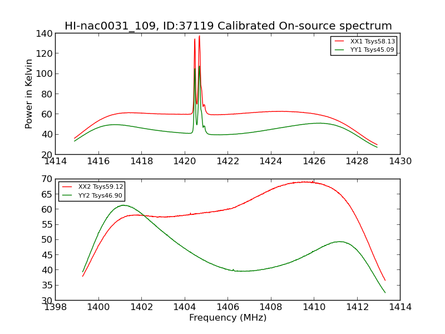Click the green line swatch beside YY1 in the legend

coord(339,50)
